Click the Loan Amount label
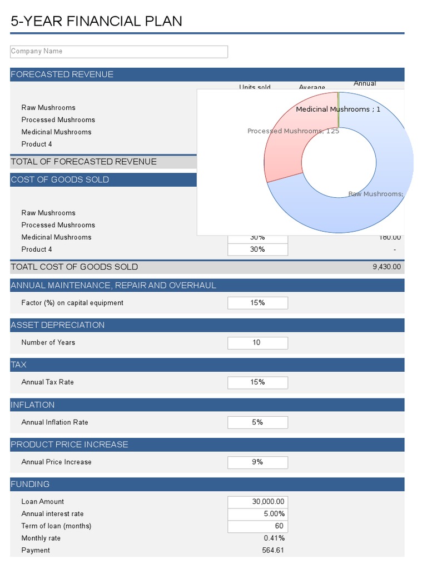The height and width of the screenshot is (569, 427). [42, 502]
